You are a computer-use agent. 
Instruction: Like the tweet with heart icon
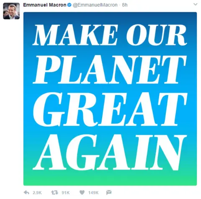pyautogui.click(x=82, y=193)
